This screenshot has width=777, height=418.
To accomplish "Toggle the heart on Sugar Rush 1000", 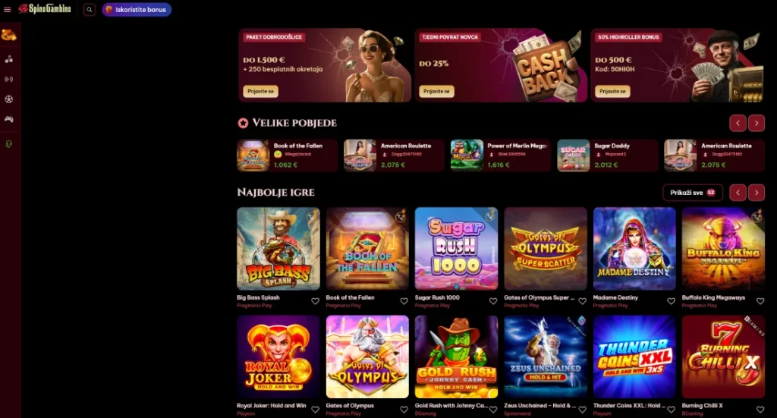I will (493, 301).
